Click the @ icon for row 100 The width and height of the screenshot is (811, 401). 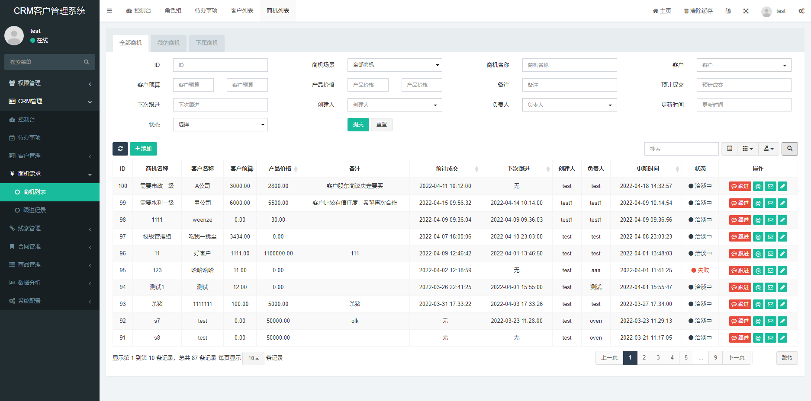758,186
